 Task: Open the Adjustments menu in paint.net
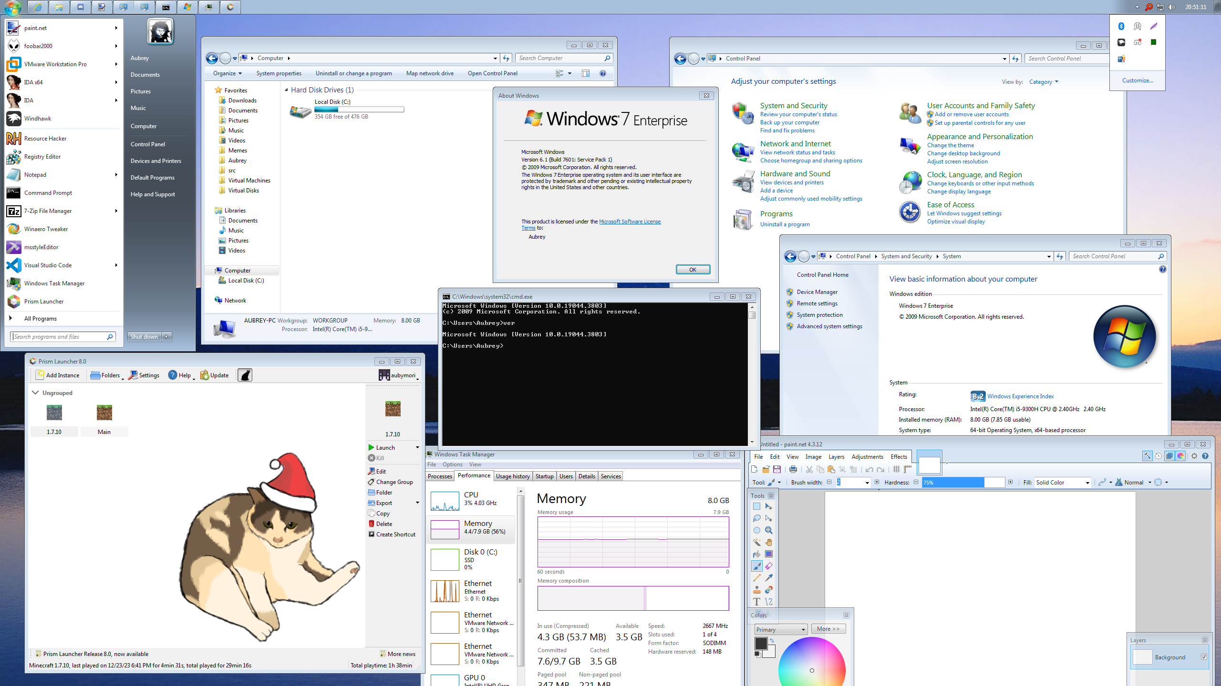point(867,457)
